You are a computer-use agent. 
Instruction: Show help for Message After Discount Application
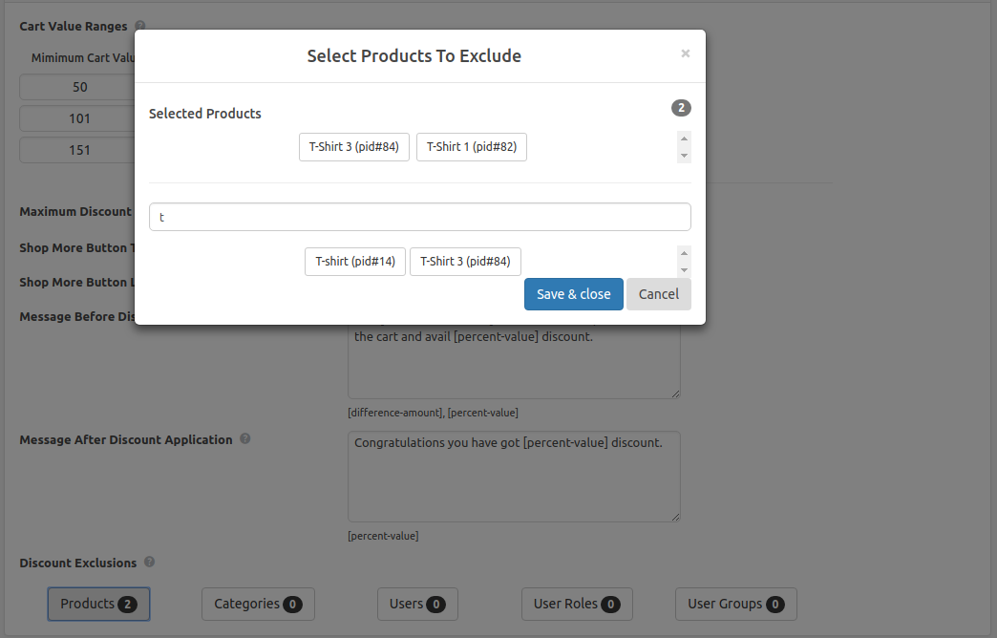tap(245, 439)
